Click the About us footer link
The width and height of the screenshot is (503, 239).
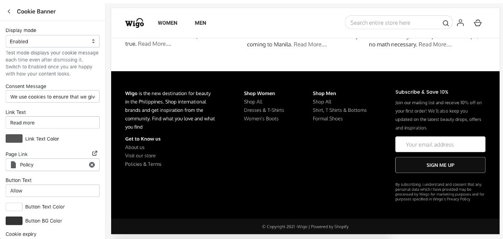(x=135, y=147)
